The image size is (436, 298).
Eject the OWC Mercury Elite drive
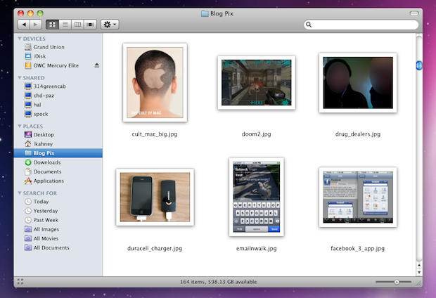click(97, 65)
